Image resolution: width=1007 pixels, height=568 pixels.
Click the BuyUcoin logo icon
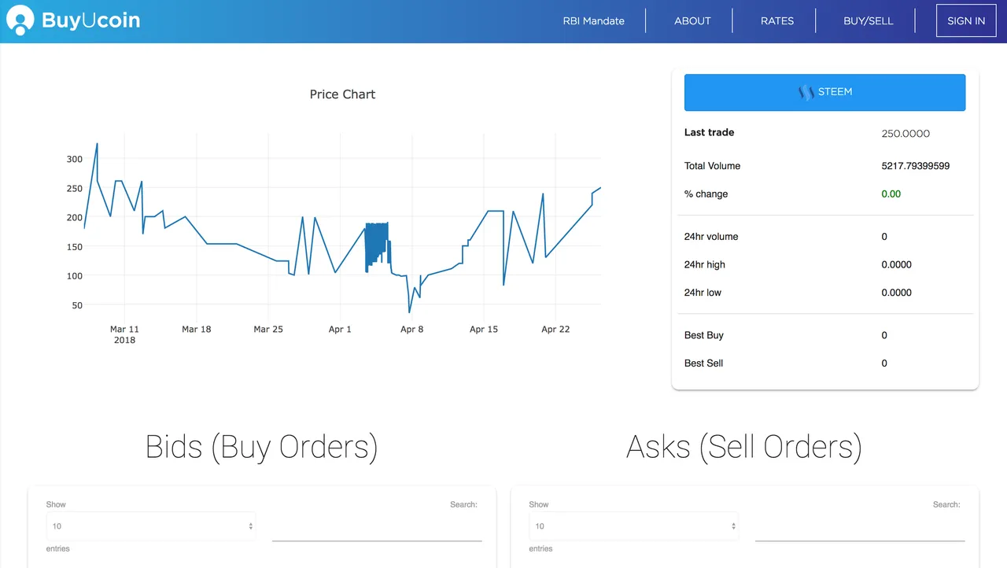pyautogui.click(x=20, y=20)
